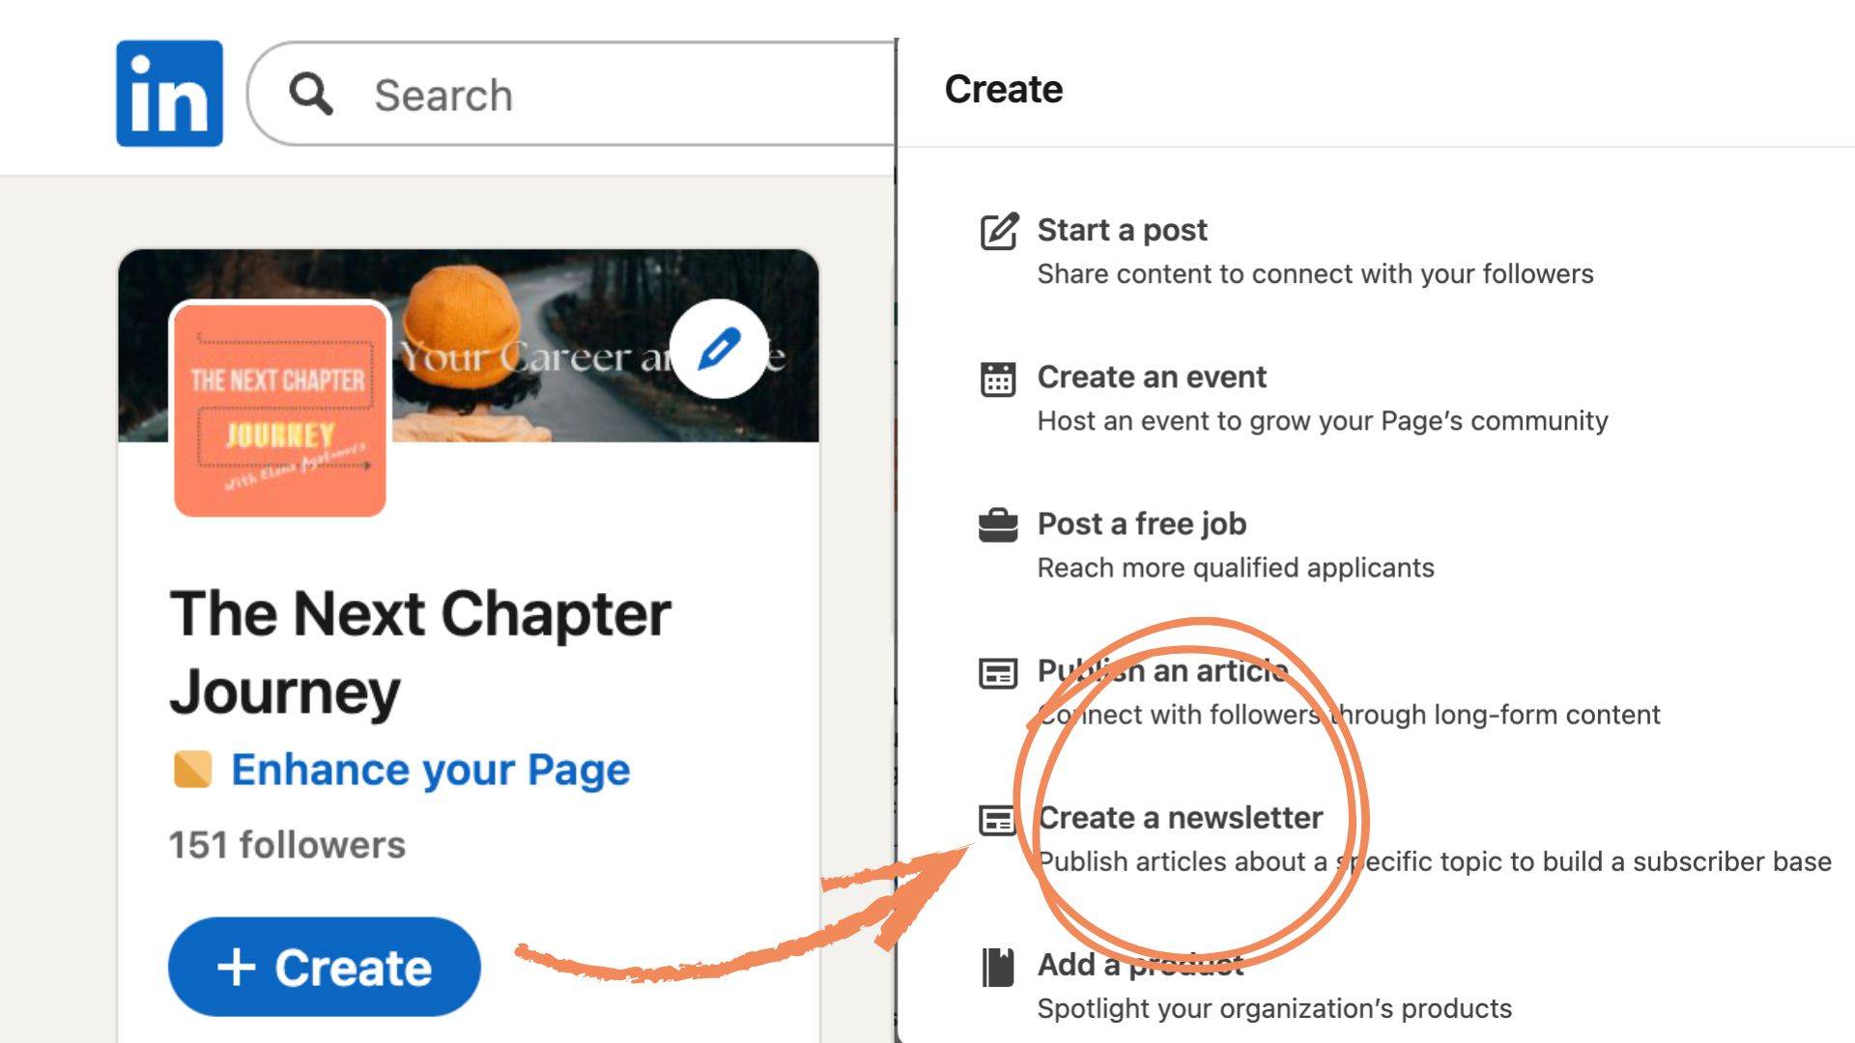
Task: Select Add a product option
Action: click(1140, 965)
